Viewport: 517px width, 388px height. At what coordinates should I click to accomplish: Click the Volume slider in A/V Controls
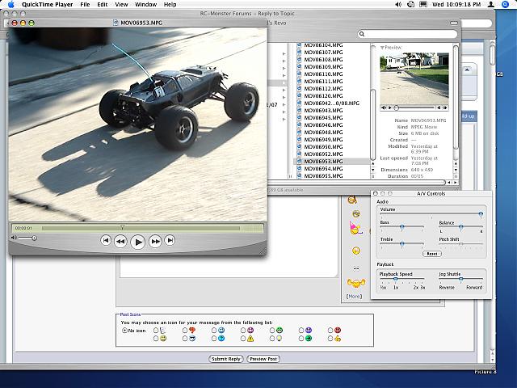pos(431,214)
